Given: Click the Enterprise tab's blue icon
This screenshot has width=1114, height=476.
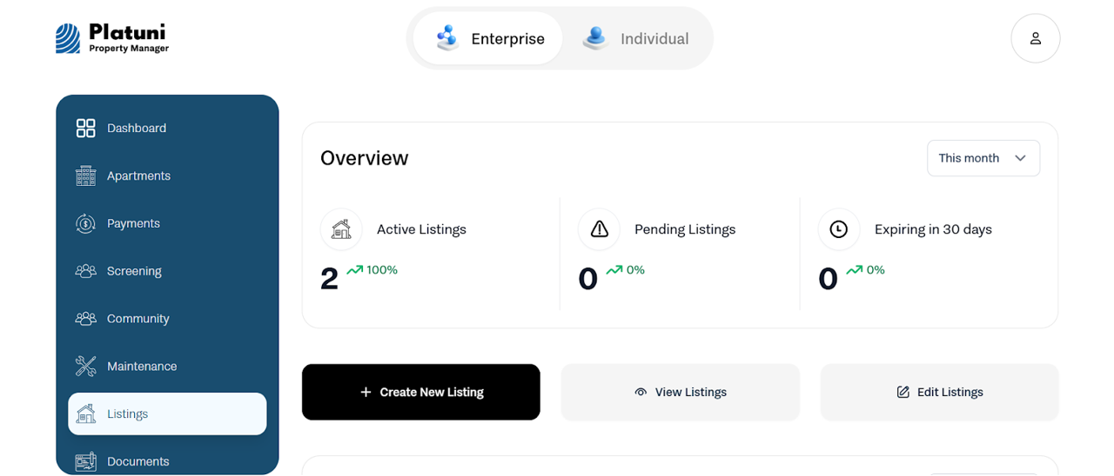Looking at the screenshot, I should (x=447, y=38).
